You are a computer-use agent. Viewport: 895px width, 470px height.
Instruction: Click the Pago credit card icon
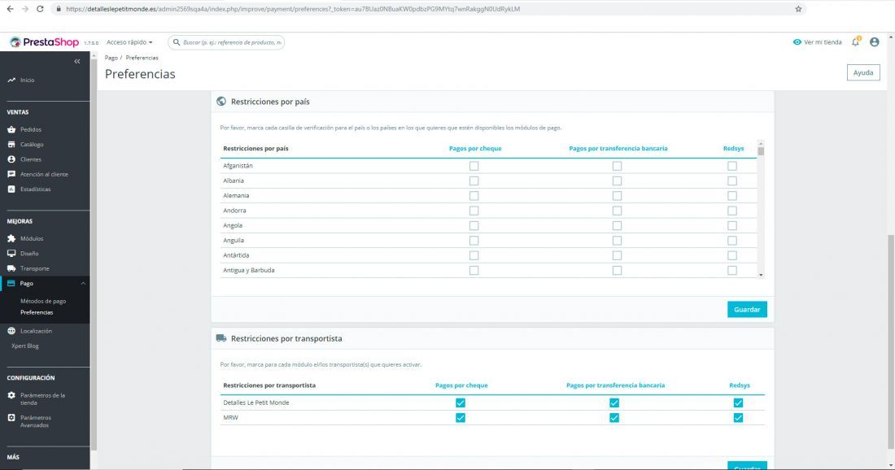[x=11, y=283]
